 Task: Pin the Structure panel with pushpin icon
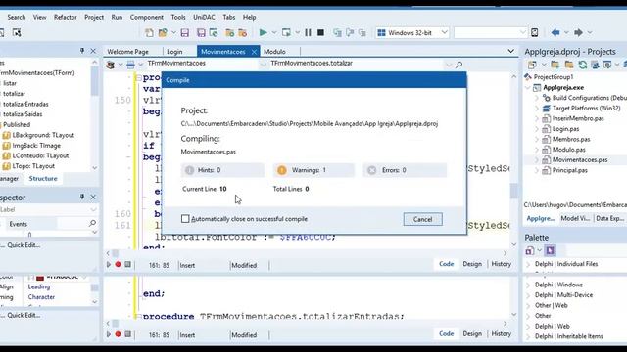(82, 51)
